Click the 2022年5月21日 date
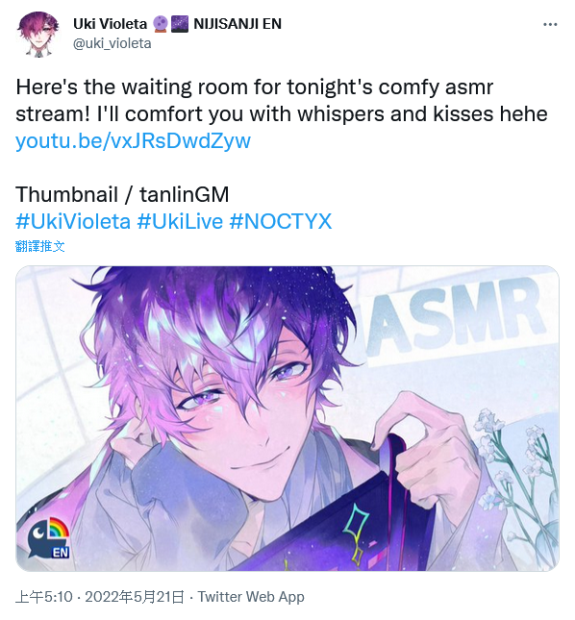 [135, 597]
